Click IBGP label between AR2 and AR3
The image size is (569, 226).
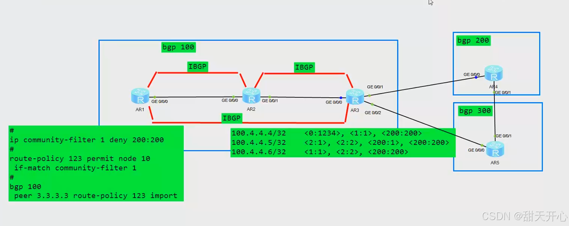(x=304, y=67)
